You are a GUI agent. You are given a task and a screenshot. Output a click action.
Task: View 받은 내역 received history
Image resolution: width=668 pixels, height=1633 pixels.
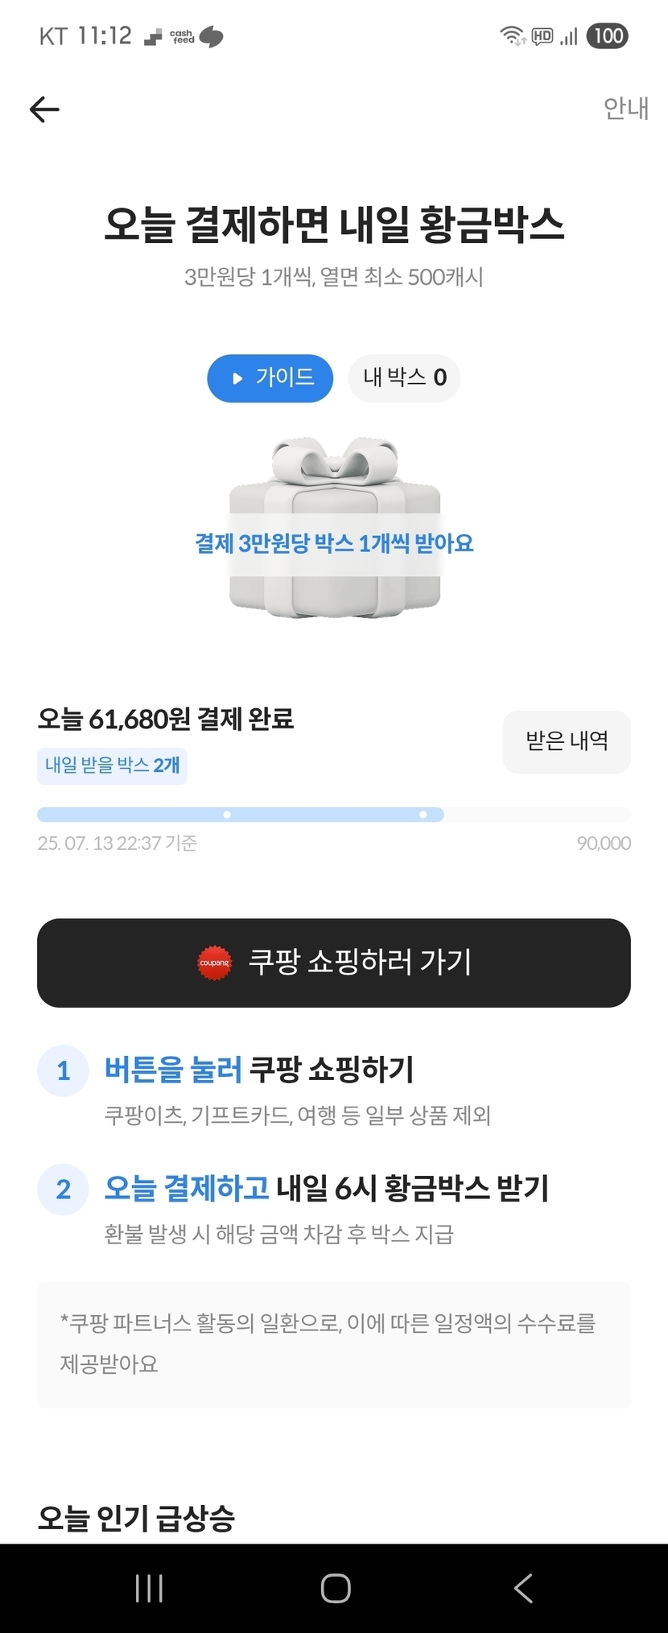click(x=567, y=741)
